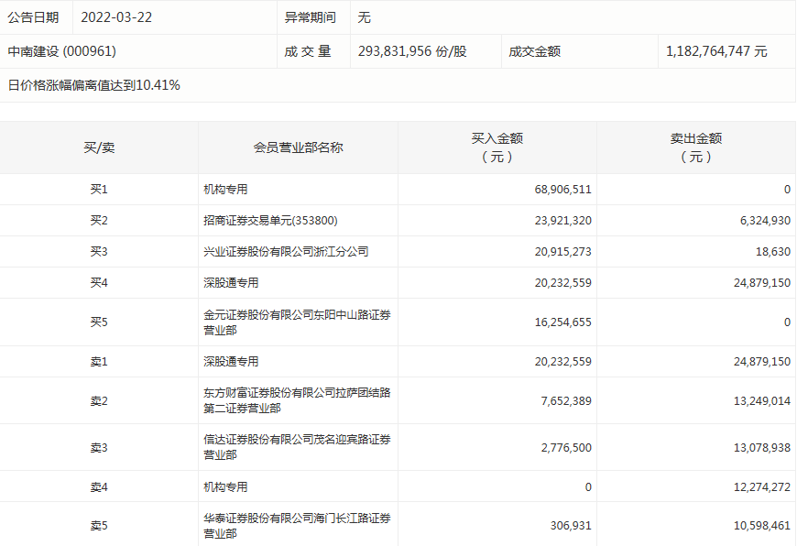Click sell amount 12,274,272
The height and width of the screenshot is (546, 797).
click(762, 487)
